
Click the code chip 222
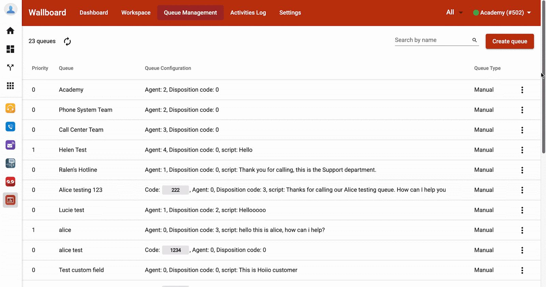click(x=175, y=190)
